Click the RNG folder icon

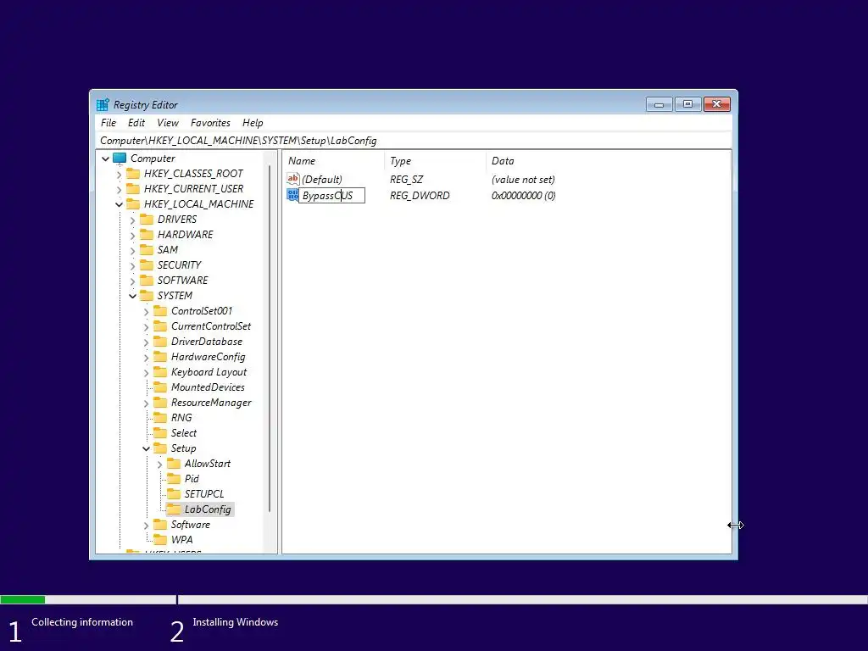click(160, 418)
